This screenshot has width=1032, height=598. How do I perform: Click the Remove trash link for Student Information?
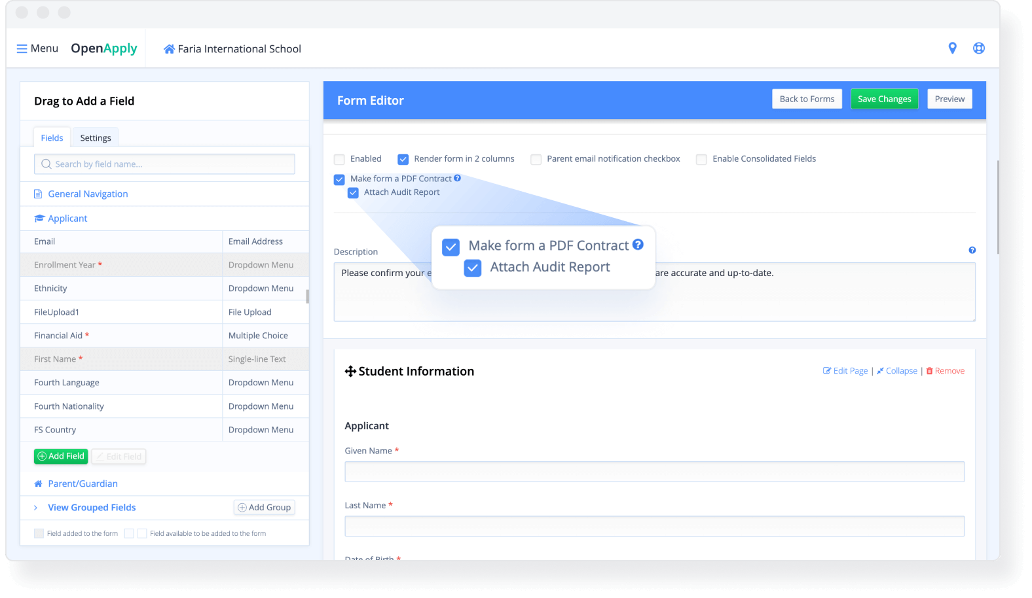945,371
